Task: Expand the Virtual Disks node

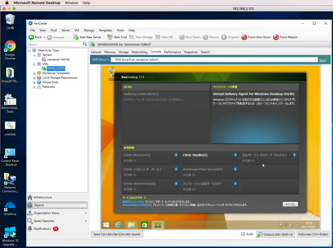Action: [34, 82]
